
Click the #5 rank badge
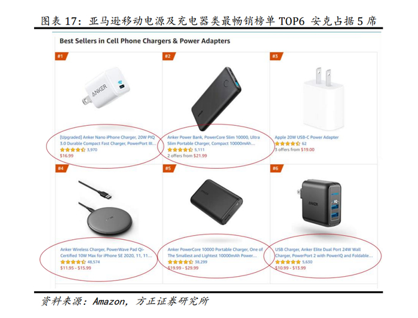coord(169,168)
